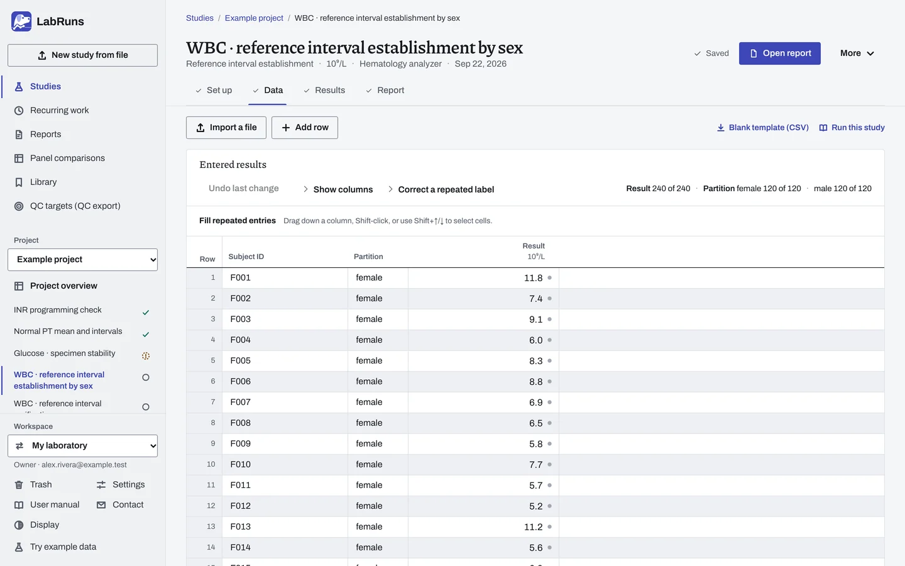Click the book icon beside Run this study

(823, 128)
